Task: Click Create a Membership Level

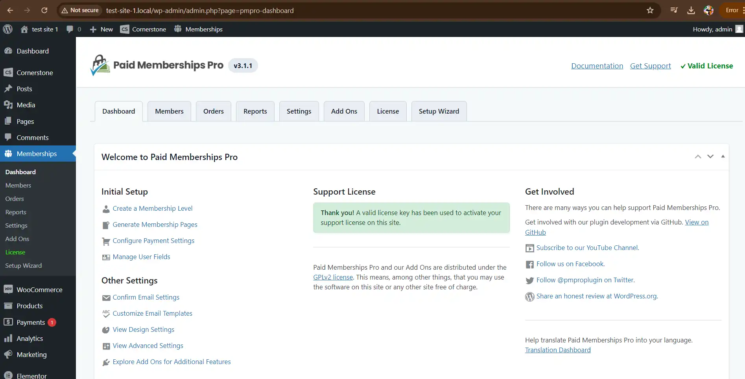Action: pos(153,208)
